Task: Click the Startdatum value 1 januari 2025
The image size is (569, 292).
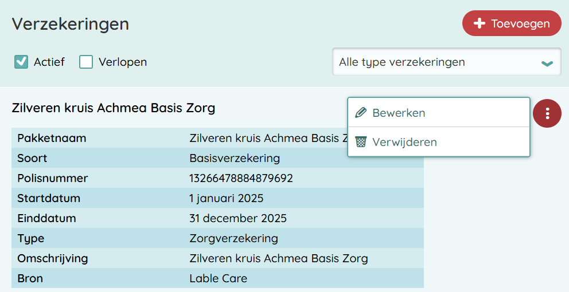Action: pyautogui.click(x=227, y=198)
